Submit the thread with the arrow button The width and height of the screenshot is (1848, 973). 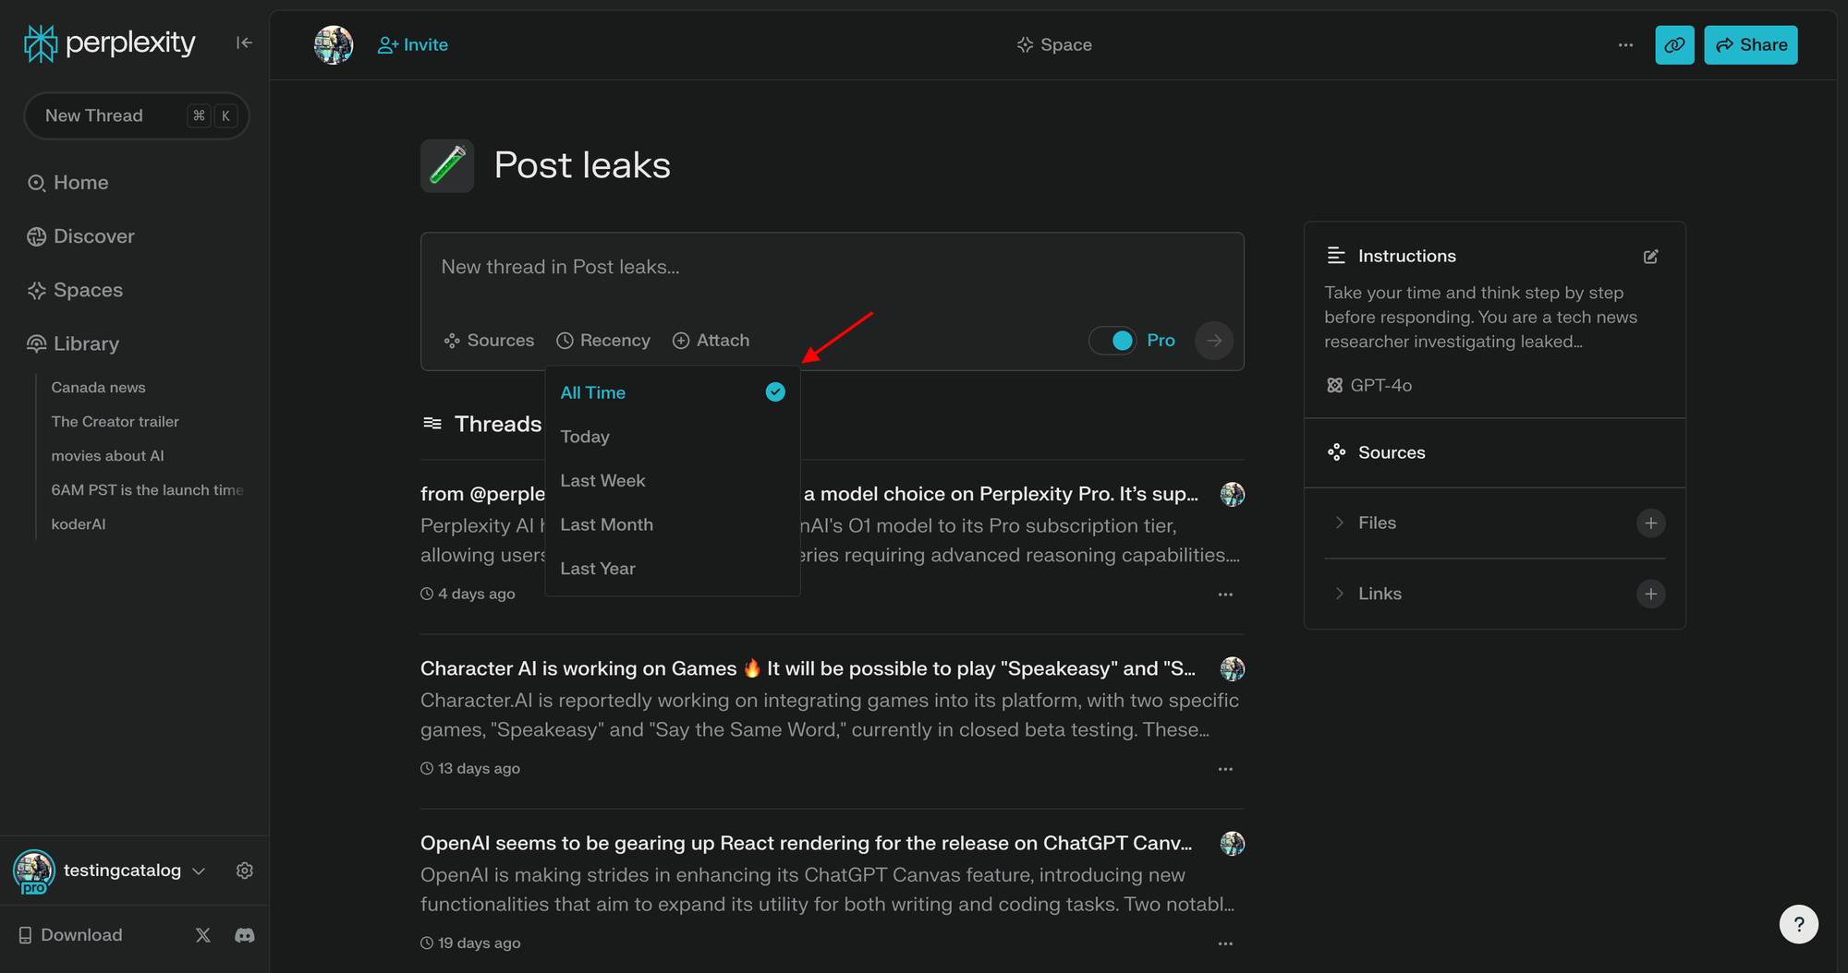pyautogui.click(x=1213, y=341)
